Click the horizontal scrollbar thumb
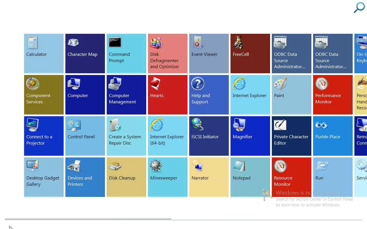 coord(88,219)
